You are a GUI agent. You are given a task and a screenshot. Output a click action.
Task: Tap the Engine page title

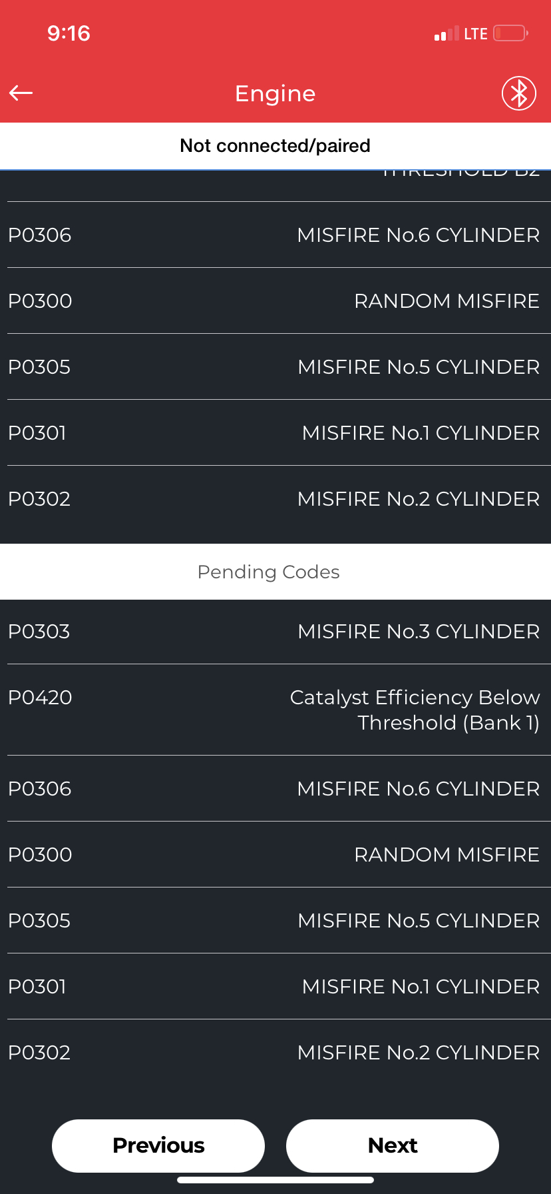pos(275,94)
